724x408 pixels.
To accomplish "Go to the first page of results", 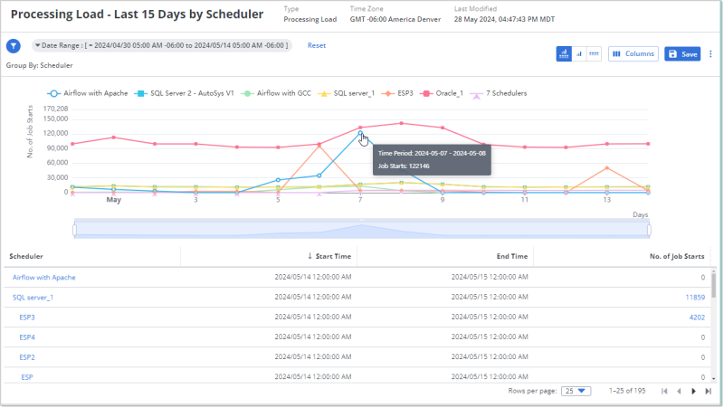I will (665, 391).
